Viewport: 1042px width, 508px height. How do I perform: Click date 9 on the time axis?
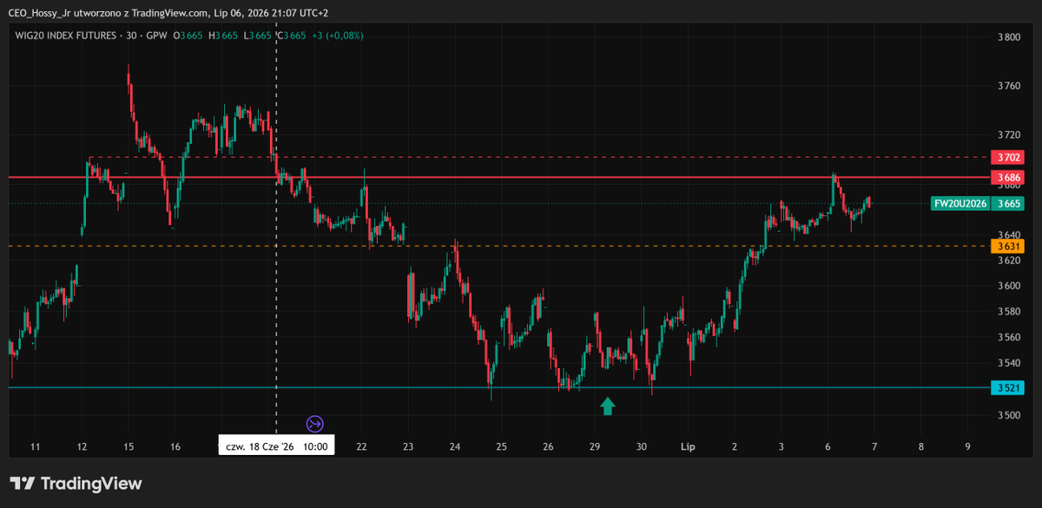click(967, 447)
